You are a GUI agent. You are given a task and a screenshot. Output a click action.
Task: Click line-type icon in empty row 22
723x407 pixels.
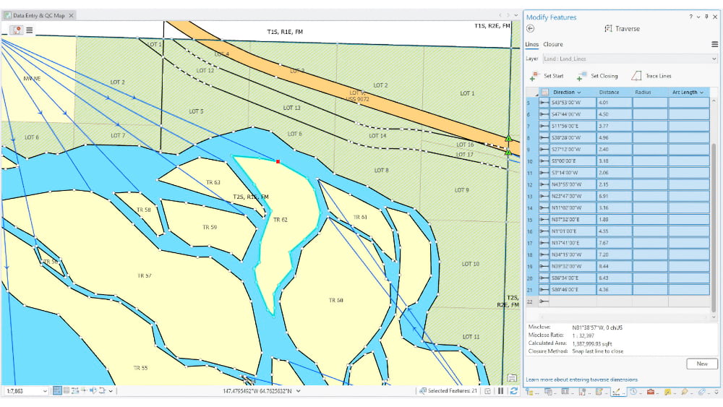tap(544, 301)
